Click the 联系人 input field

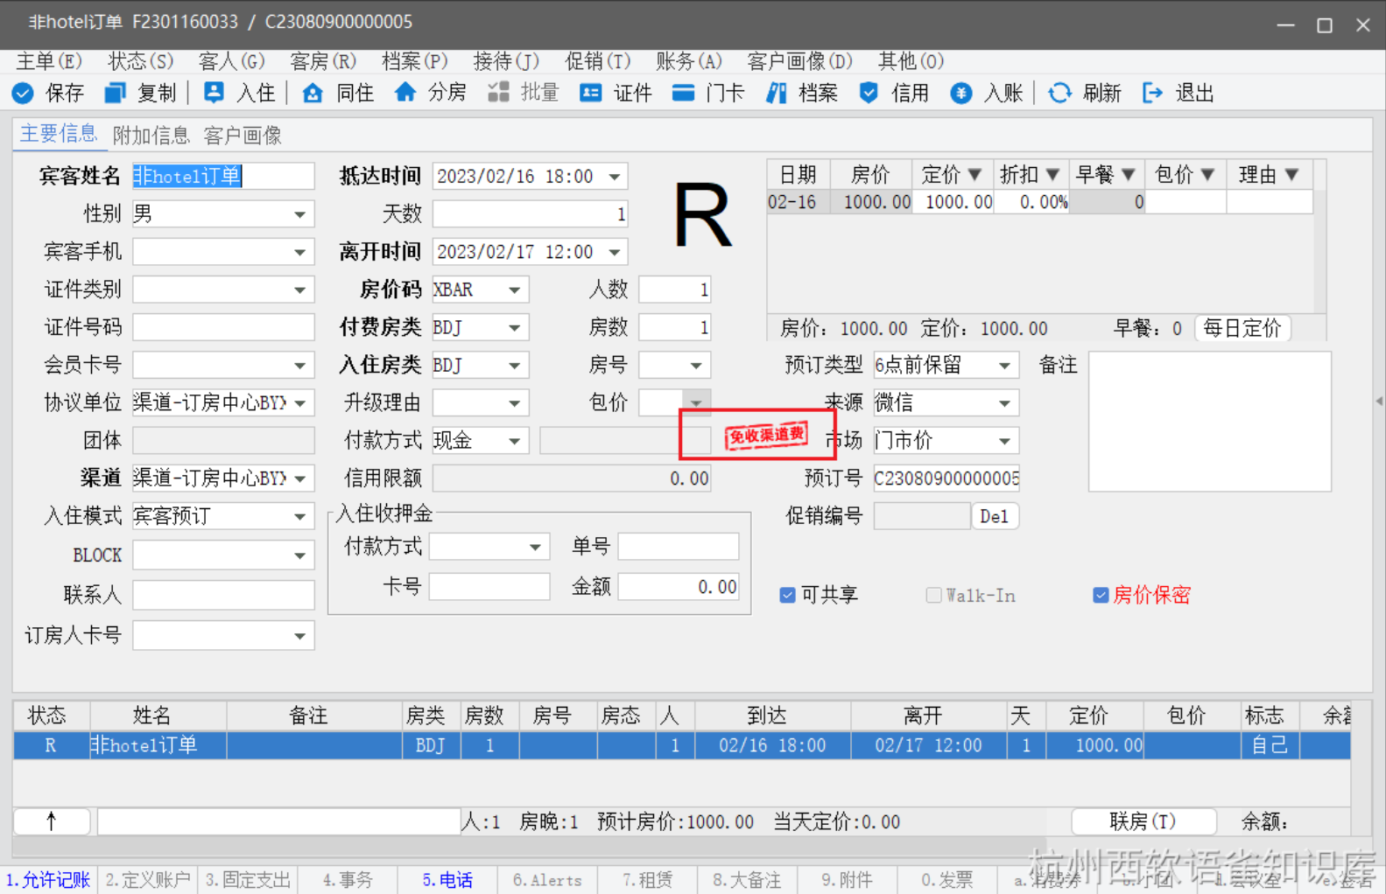tap(223, 596)
